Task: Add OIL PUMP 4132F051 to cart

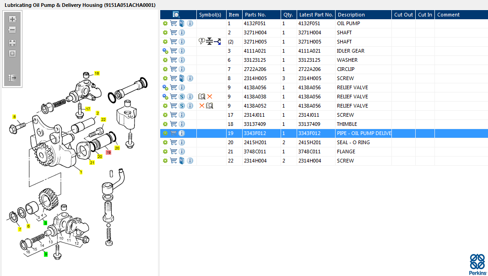Action: [x=174, y=23]
